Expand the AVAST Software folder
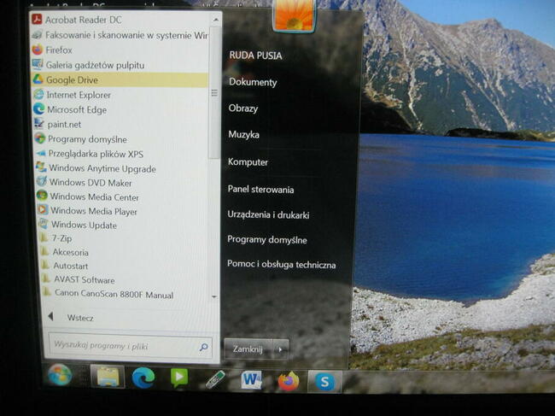 79,279
